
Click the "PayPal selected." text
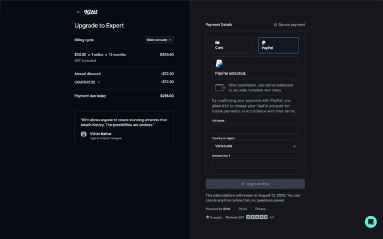pos(230,73)
